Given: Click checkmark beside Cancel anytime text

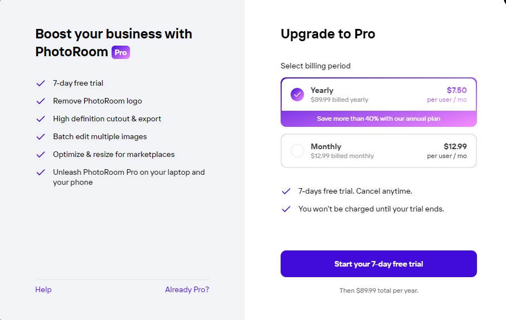Looking at the screenshot, I should tap(286, 191).
